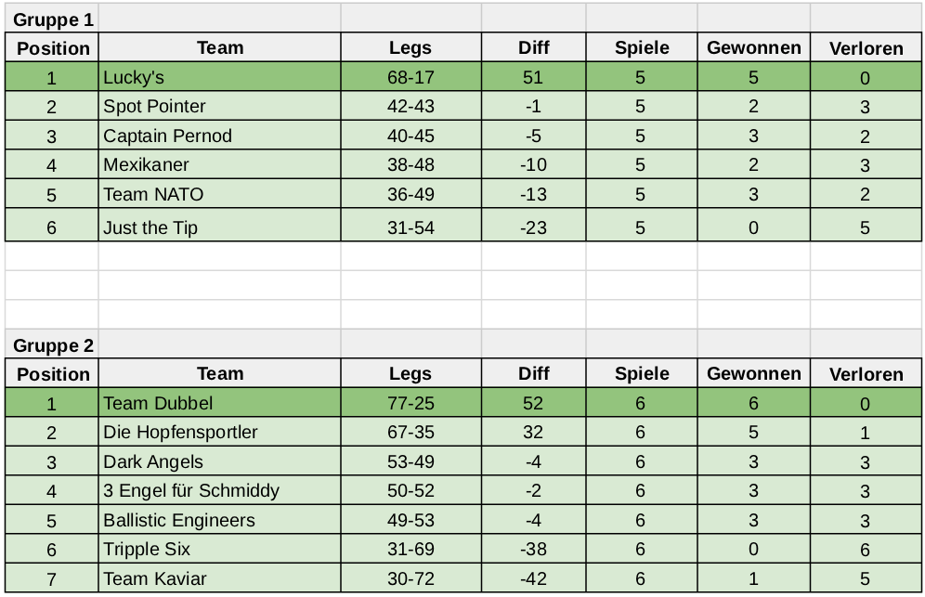Select the Lucky's team cell
925x597 pixels.
(x=219, y=77)
